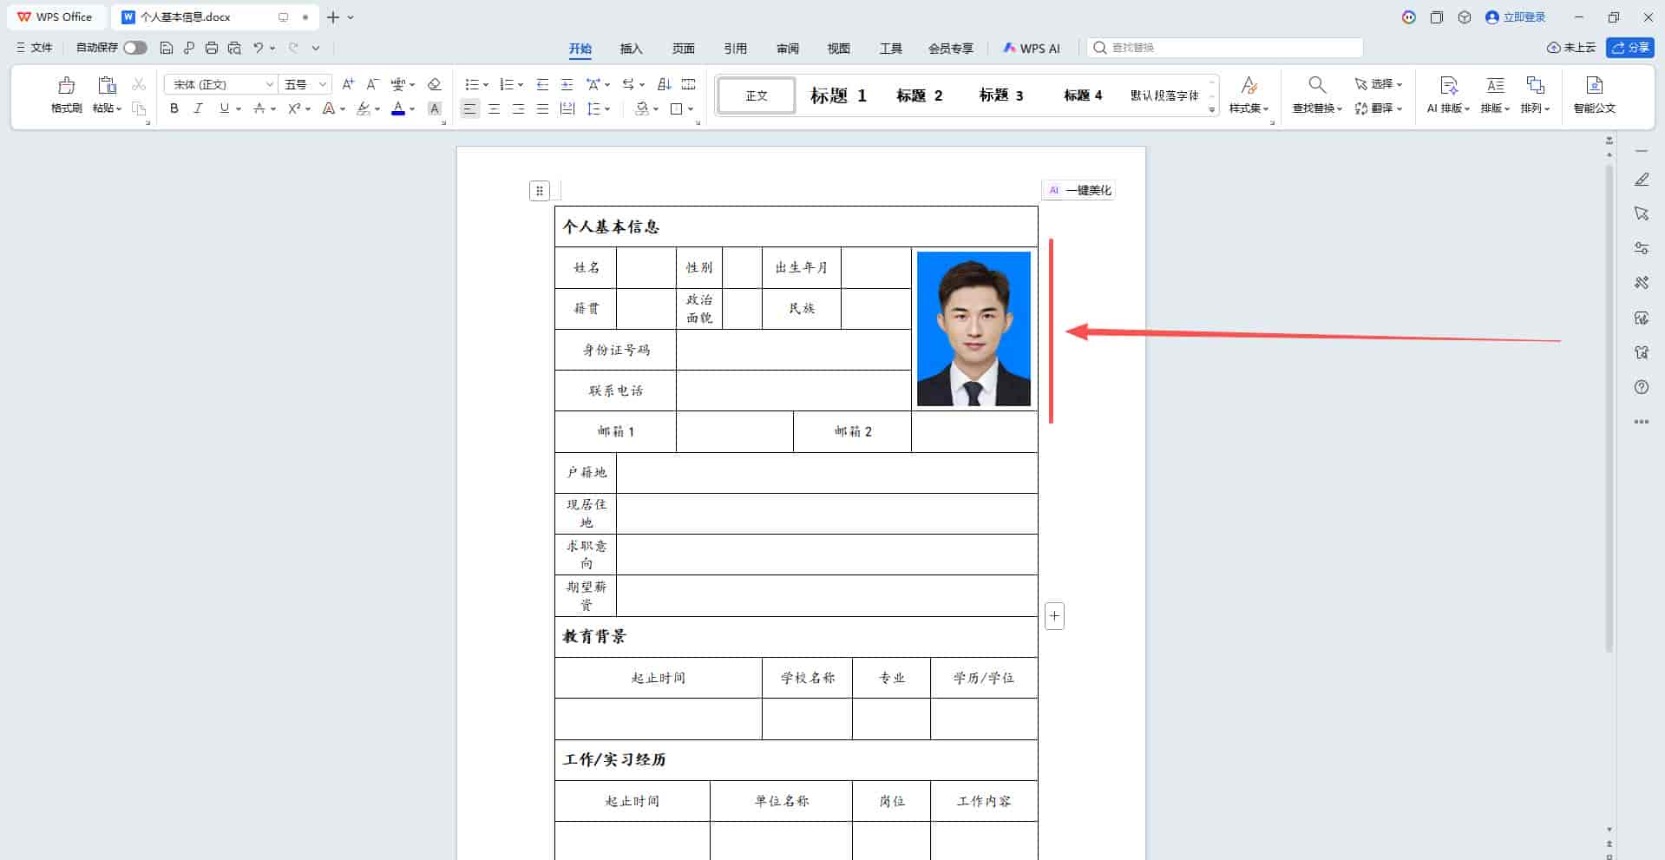This screenshot has width=1665, height=860.
Task: Click the font color A swatch
Action: (398, 108)
